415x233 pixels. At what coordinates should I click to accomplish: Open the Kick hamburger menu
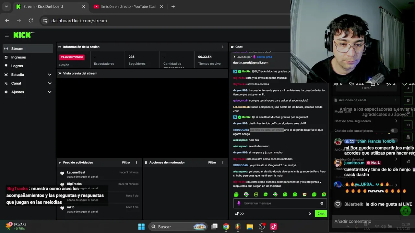(x=7, y=35)
